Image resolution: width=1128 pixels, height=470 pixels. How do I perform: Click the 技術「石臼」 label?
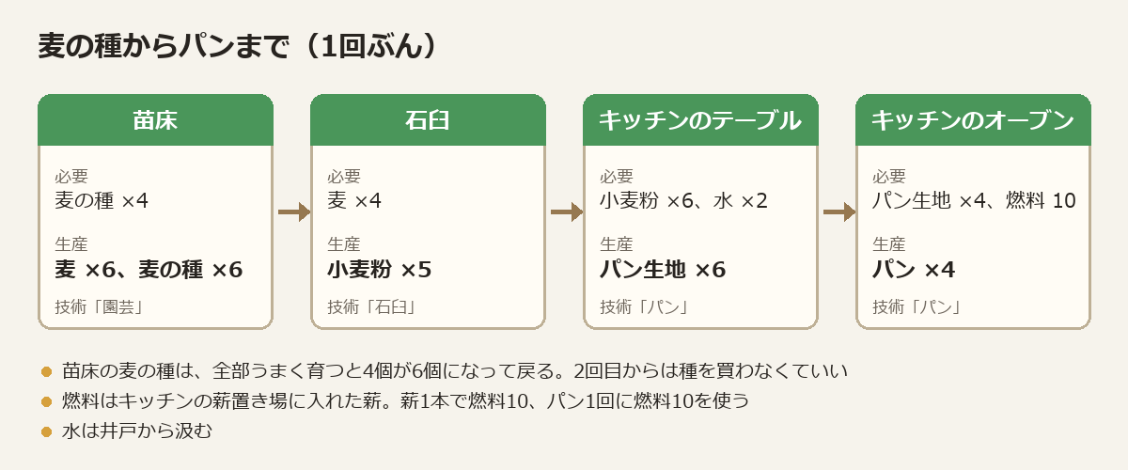[371, 306]
